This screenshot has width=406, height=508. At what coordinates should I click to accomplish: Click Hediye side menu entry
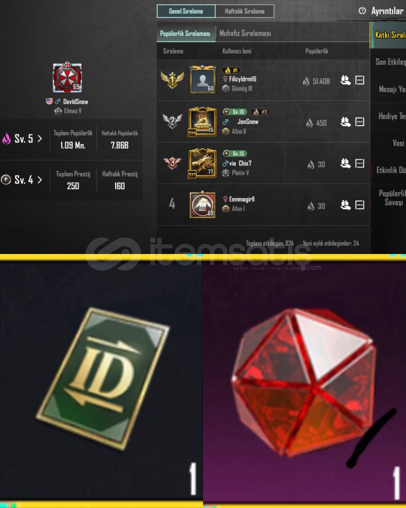click(x=391, y=116)
